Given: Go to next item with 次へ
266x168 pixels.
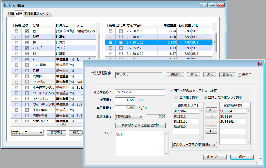Looking at the screenshot, I should coord(210,75).
